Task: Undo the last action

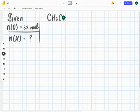Action: (4, 8)
